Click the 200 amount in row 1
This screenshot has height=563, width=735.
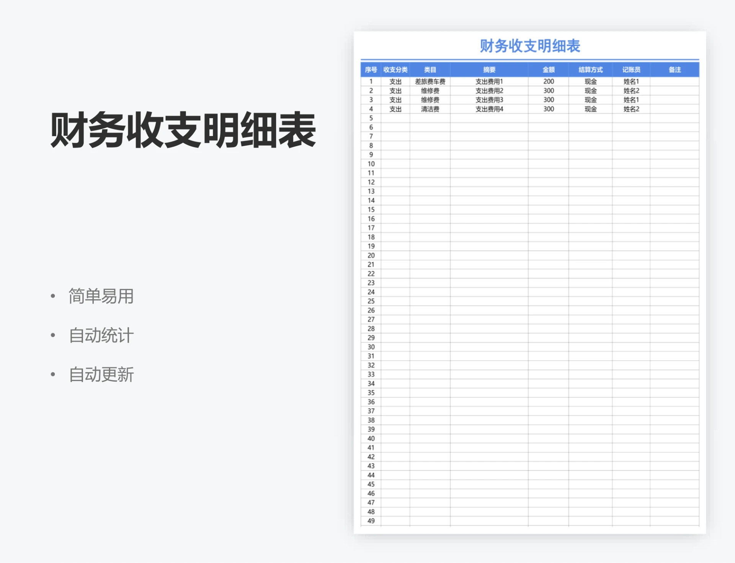[x=548, y=81]
